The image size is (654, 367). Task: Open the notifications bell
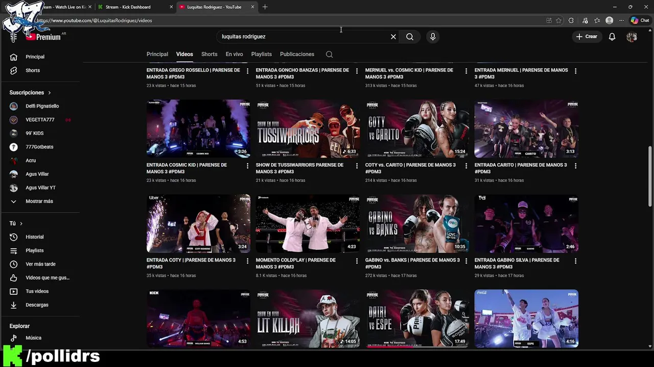tap(612, 37)
